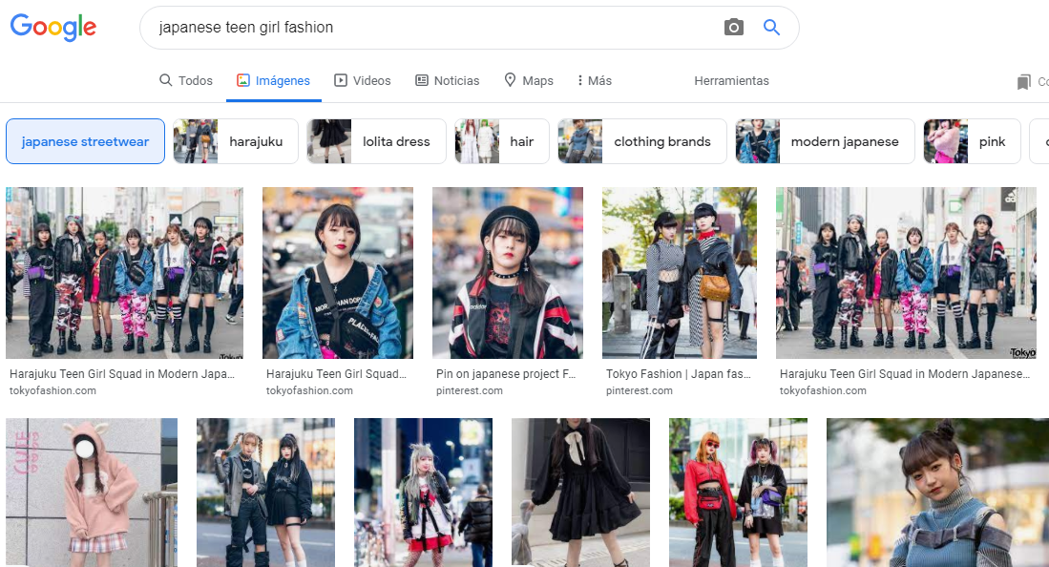The width and height of the screenshot is (1049, 567).
Task: Open Pin on japanese project image
Action: click(508, 273)
